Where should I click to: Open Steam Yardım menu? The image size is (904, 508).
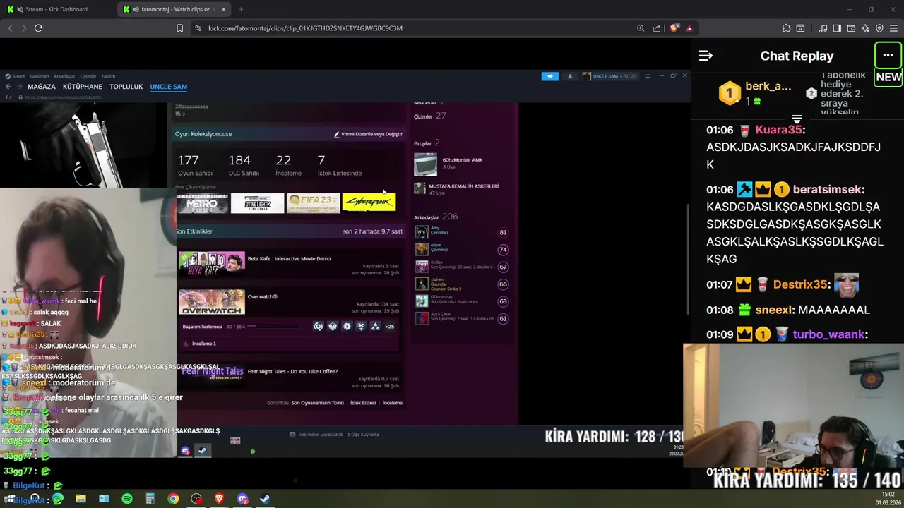tap(108, 76)
